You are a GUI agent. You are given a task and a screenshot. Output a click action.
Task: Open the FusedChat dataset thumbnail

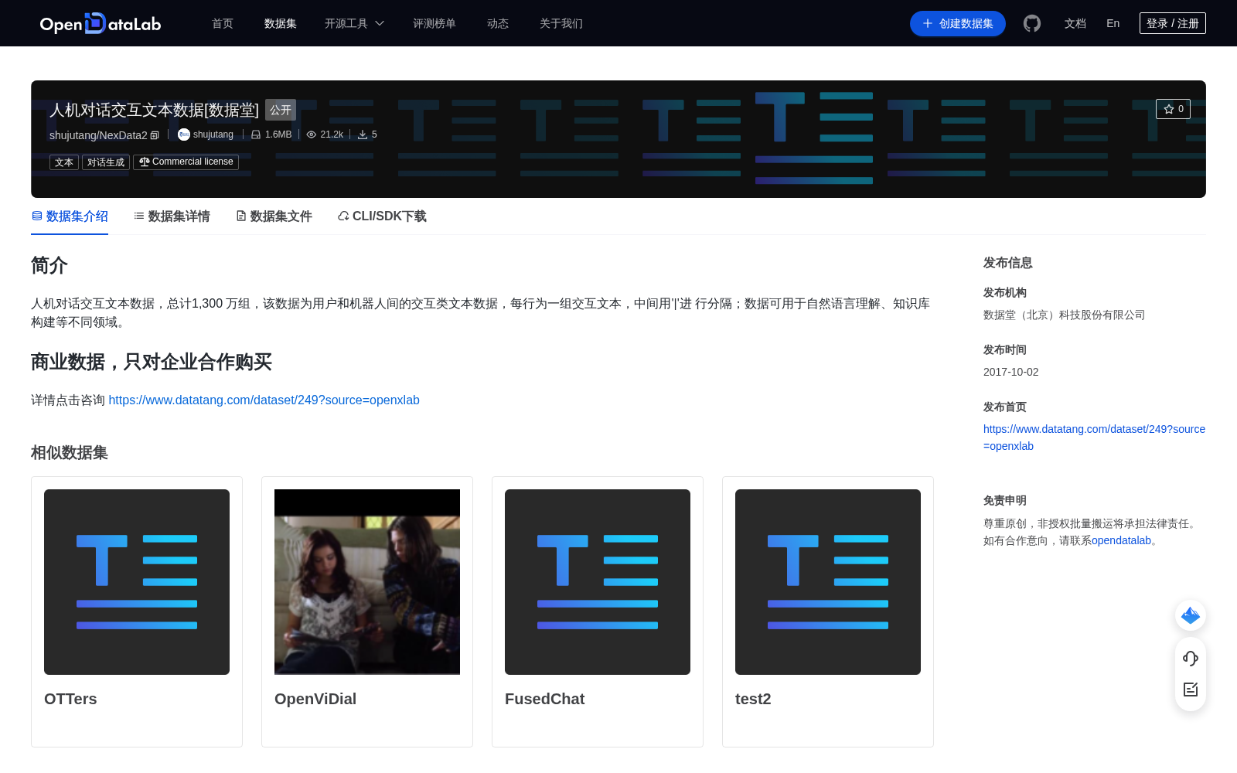598,582
